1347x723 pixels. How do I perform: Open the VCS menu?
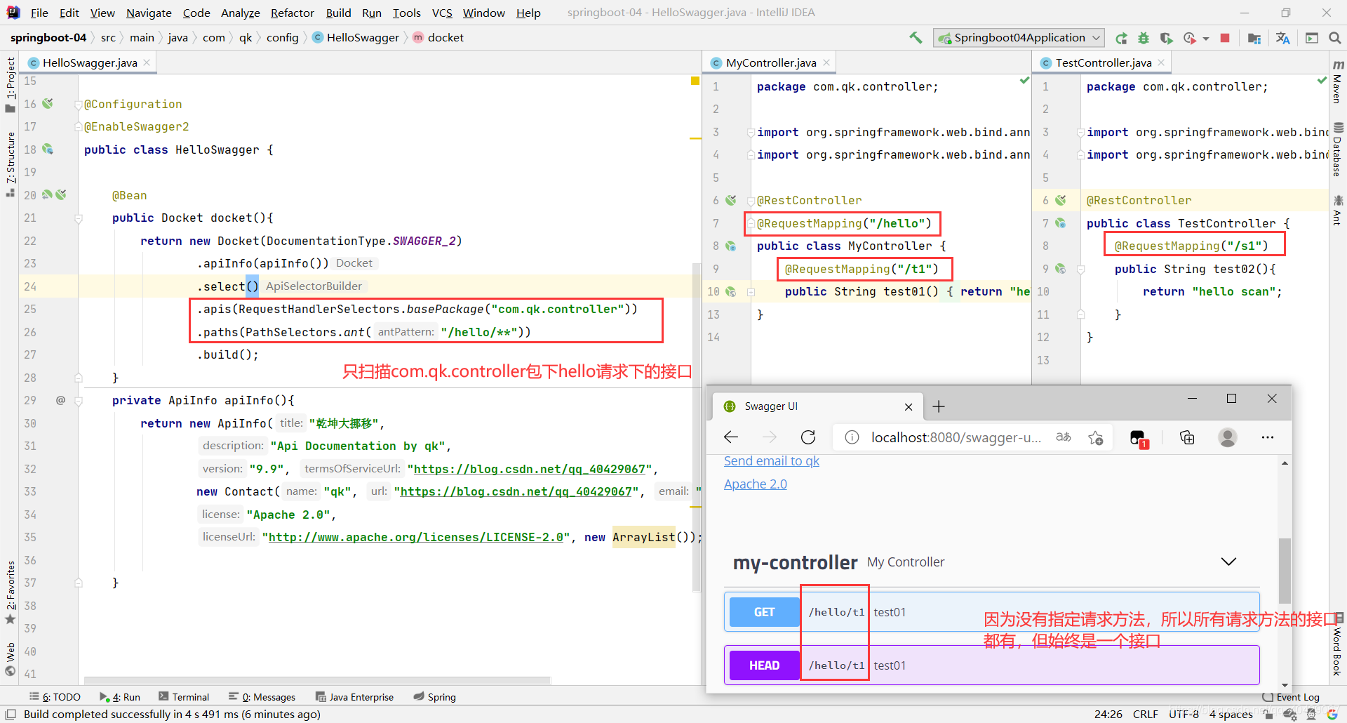coord(442,13)
